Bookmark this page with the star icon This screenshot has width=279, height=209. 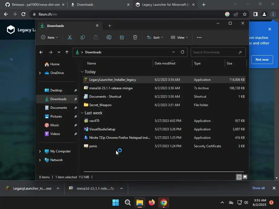pos(245,14)
